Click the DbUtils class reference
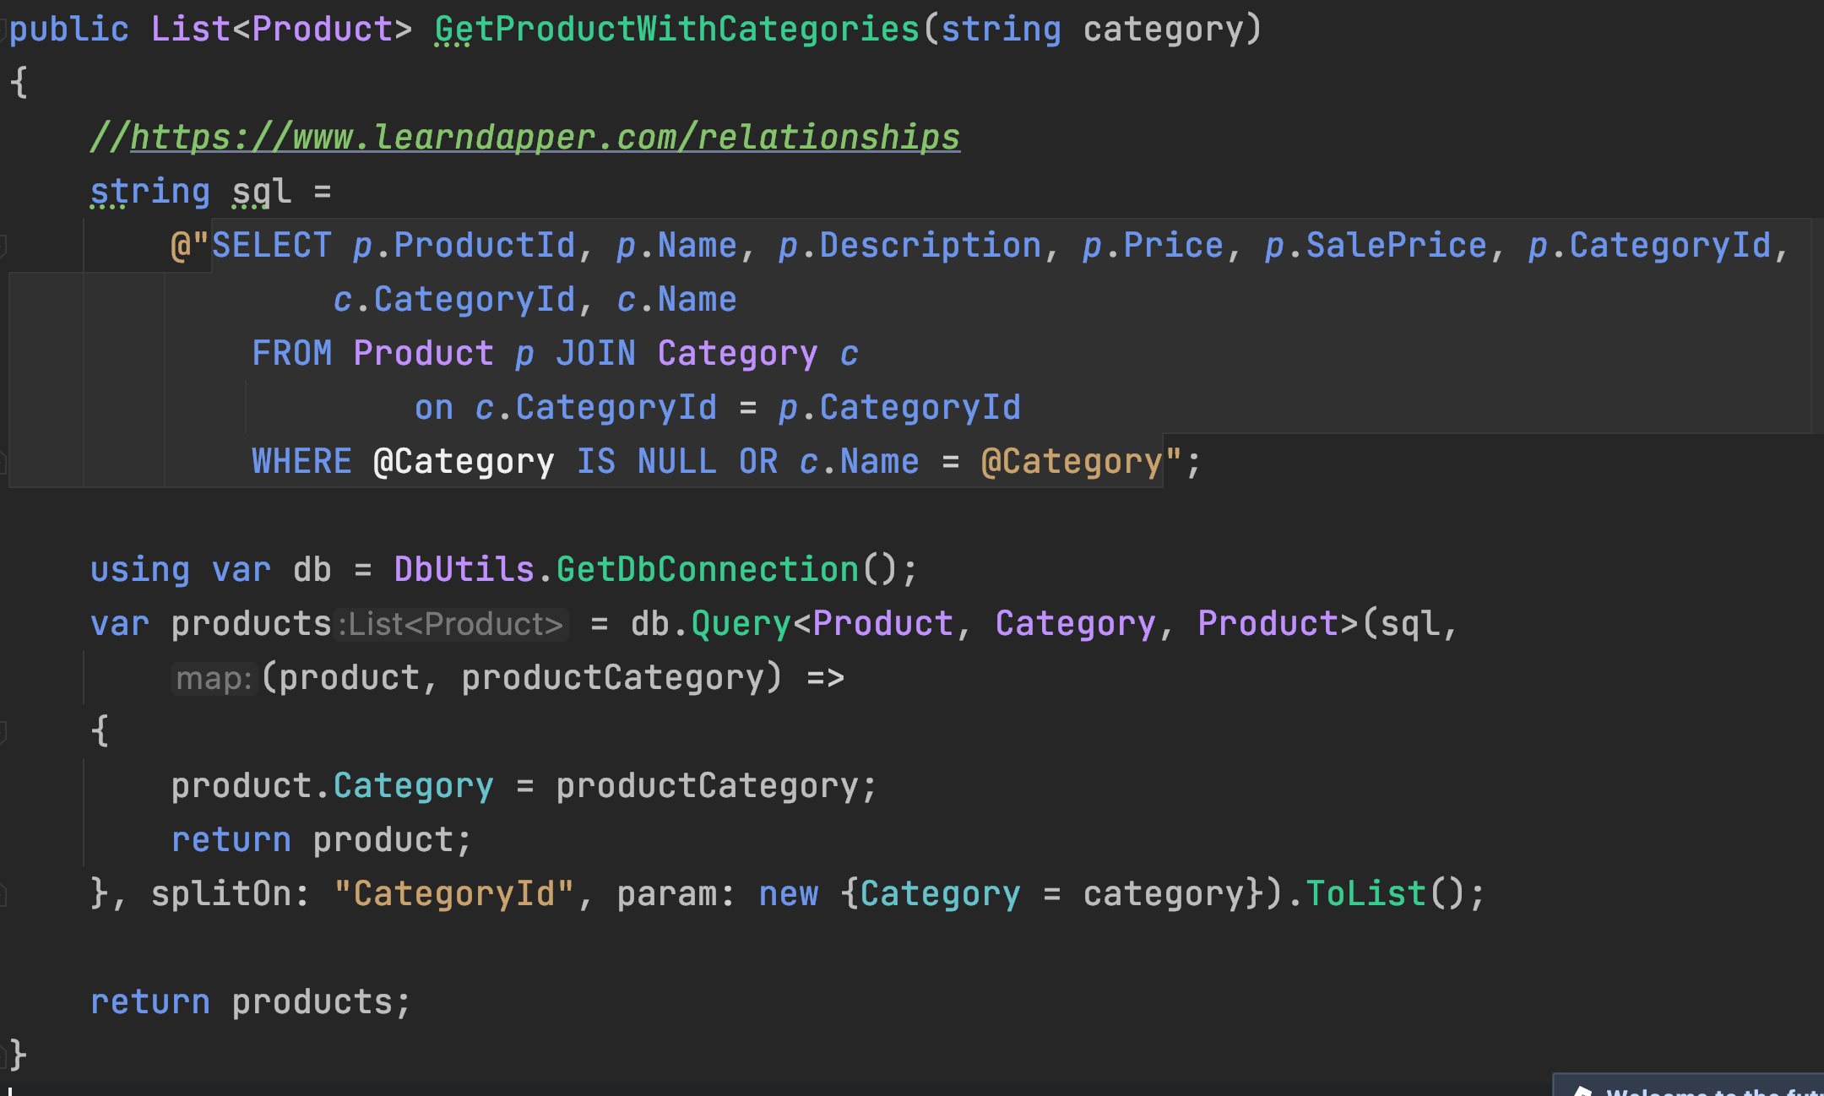1824x1096 pixels. coord(464,570)
